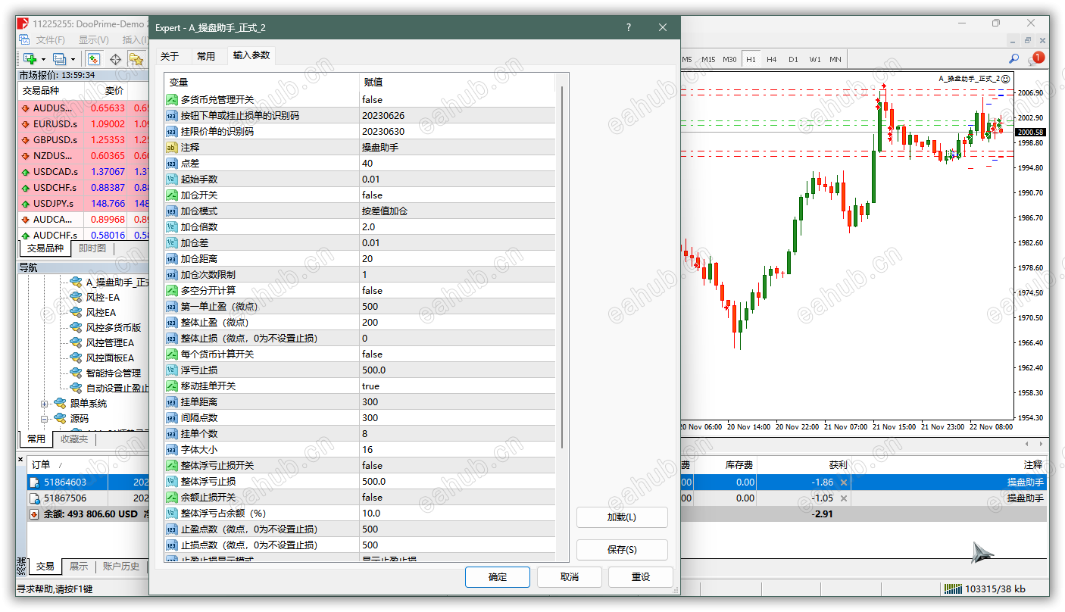
Task: Select the 输入参数 tab
Action: click(x=251, y=55)
